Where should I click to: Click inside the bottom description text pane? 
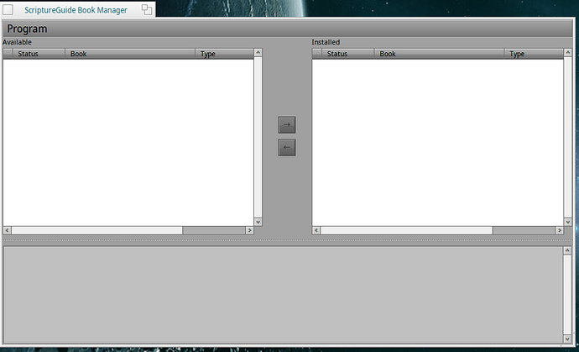point(284,295)
